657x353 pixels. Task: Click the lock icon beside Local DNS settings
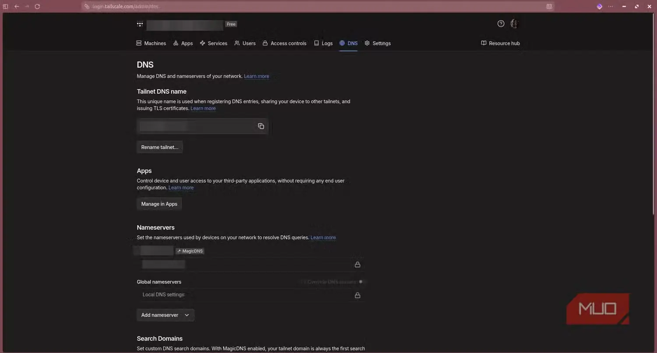[357, 295]
